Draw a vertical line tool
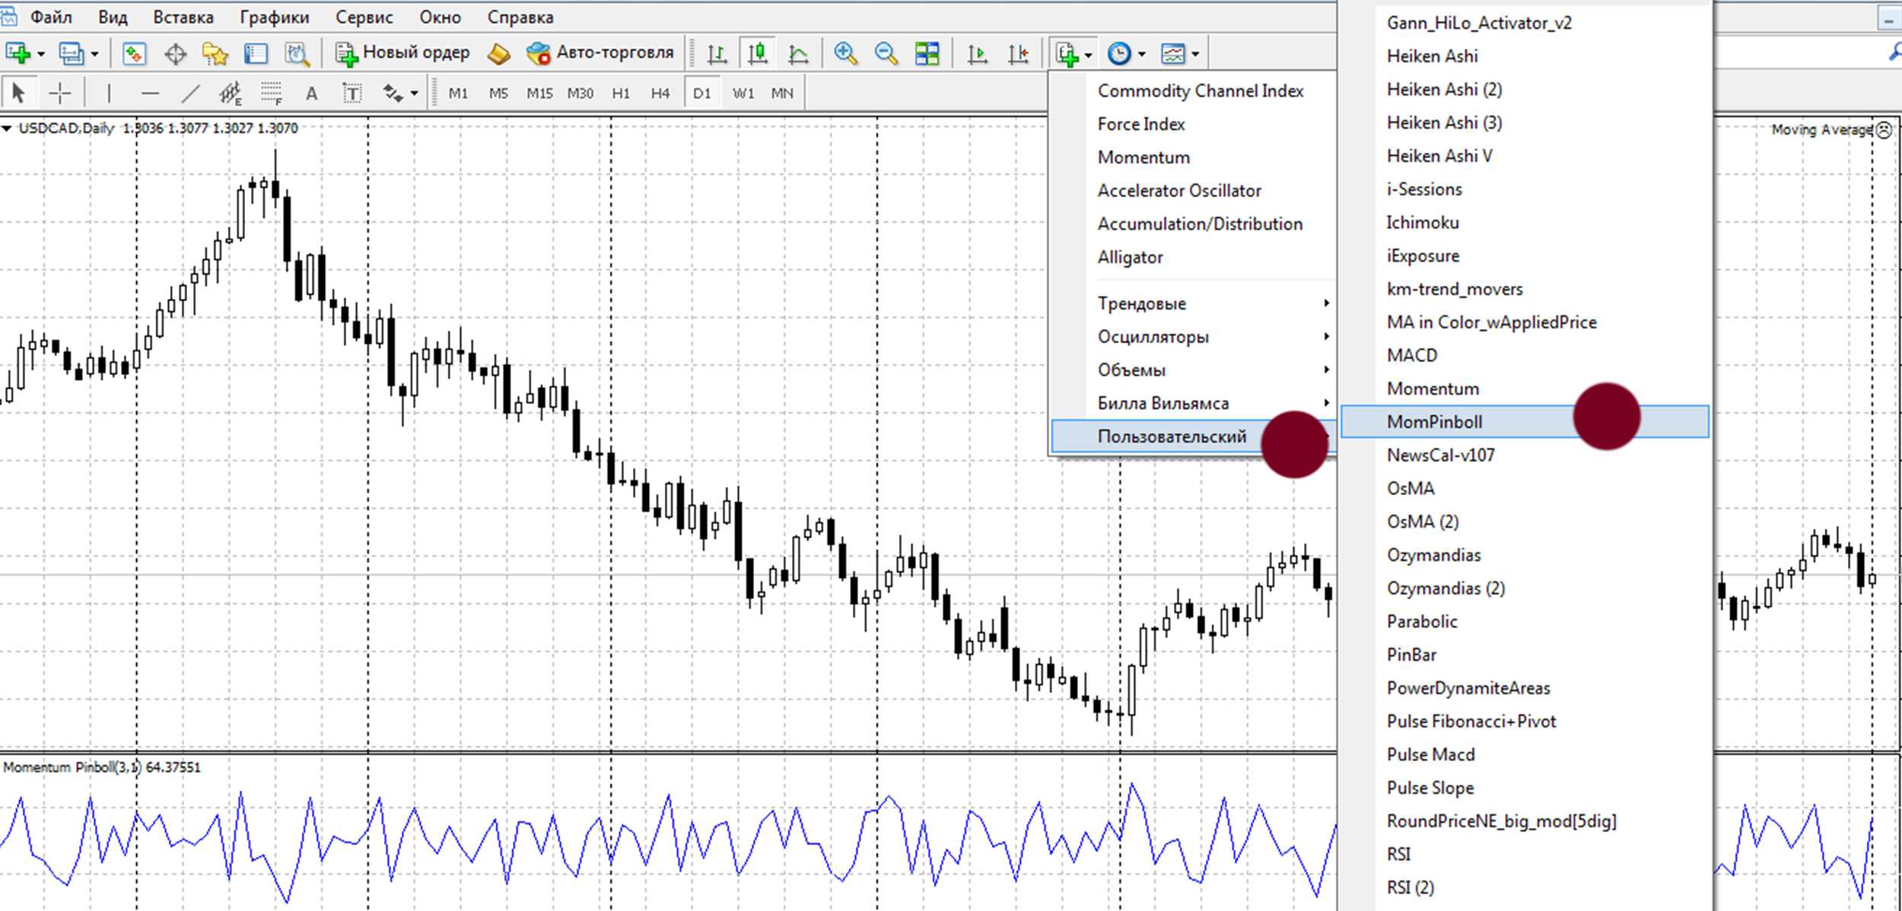 tap(109, 93)
